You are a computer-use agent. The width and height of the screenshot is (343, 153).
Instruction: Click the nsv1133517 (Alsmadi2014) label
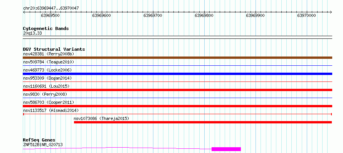[x=51, y=110]
